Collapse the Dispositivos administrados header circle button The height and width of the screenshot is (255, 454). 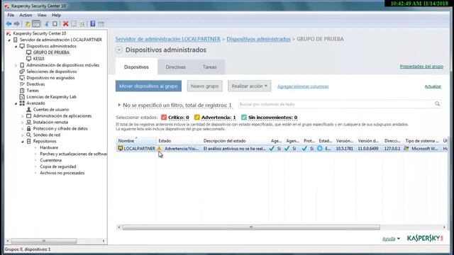click(119, 50)
